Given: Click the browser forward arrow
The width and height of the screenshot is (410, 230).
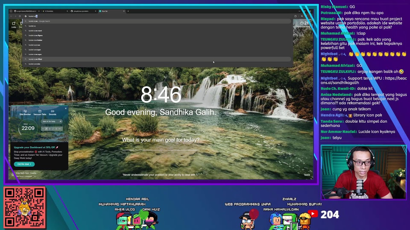Looking at the screenshot, I should coord(15,16).
